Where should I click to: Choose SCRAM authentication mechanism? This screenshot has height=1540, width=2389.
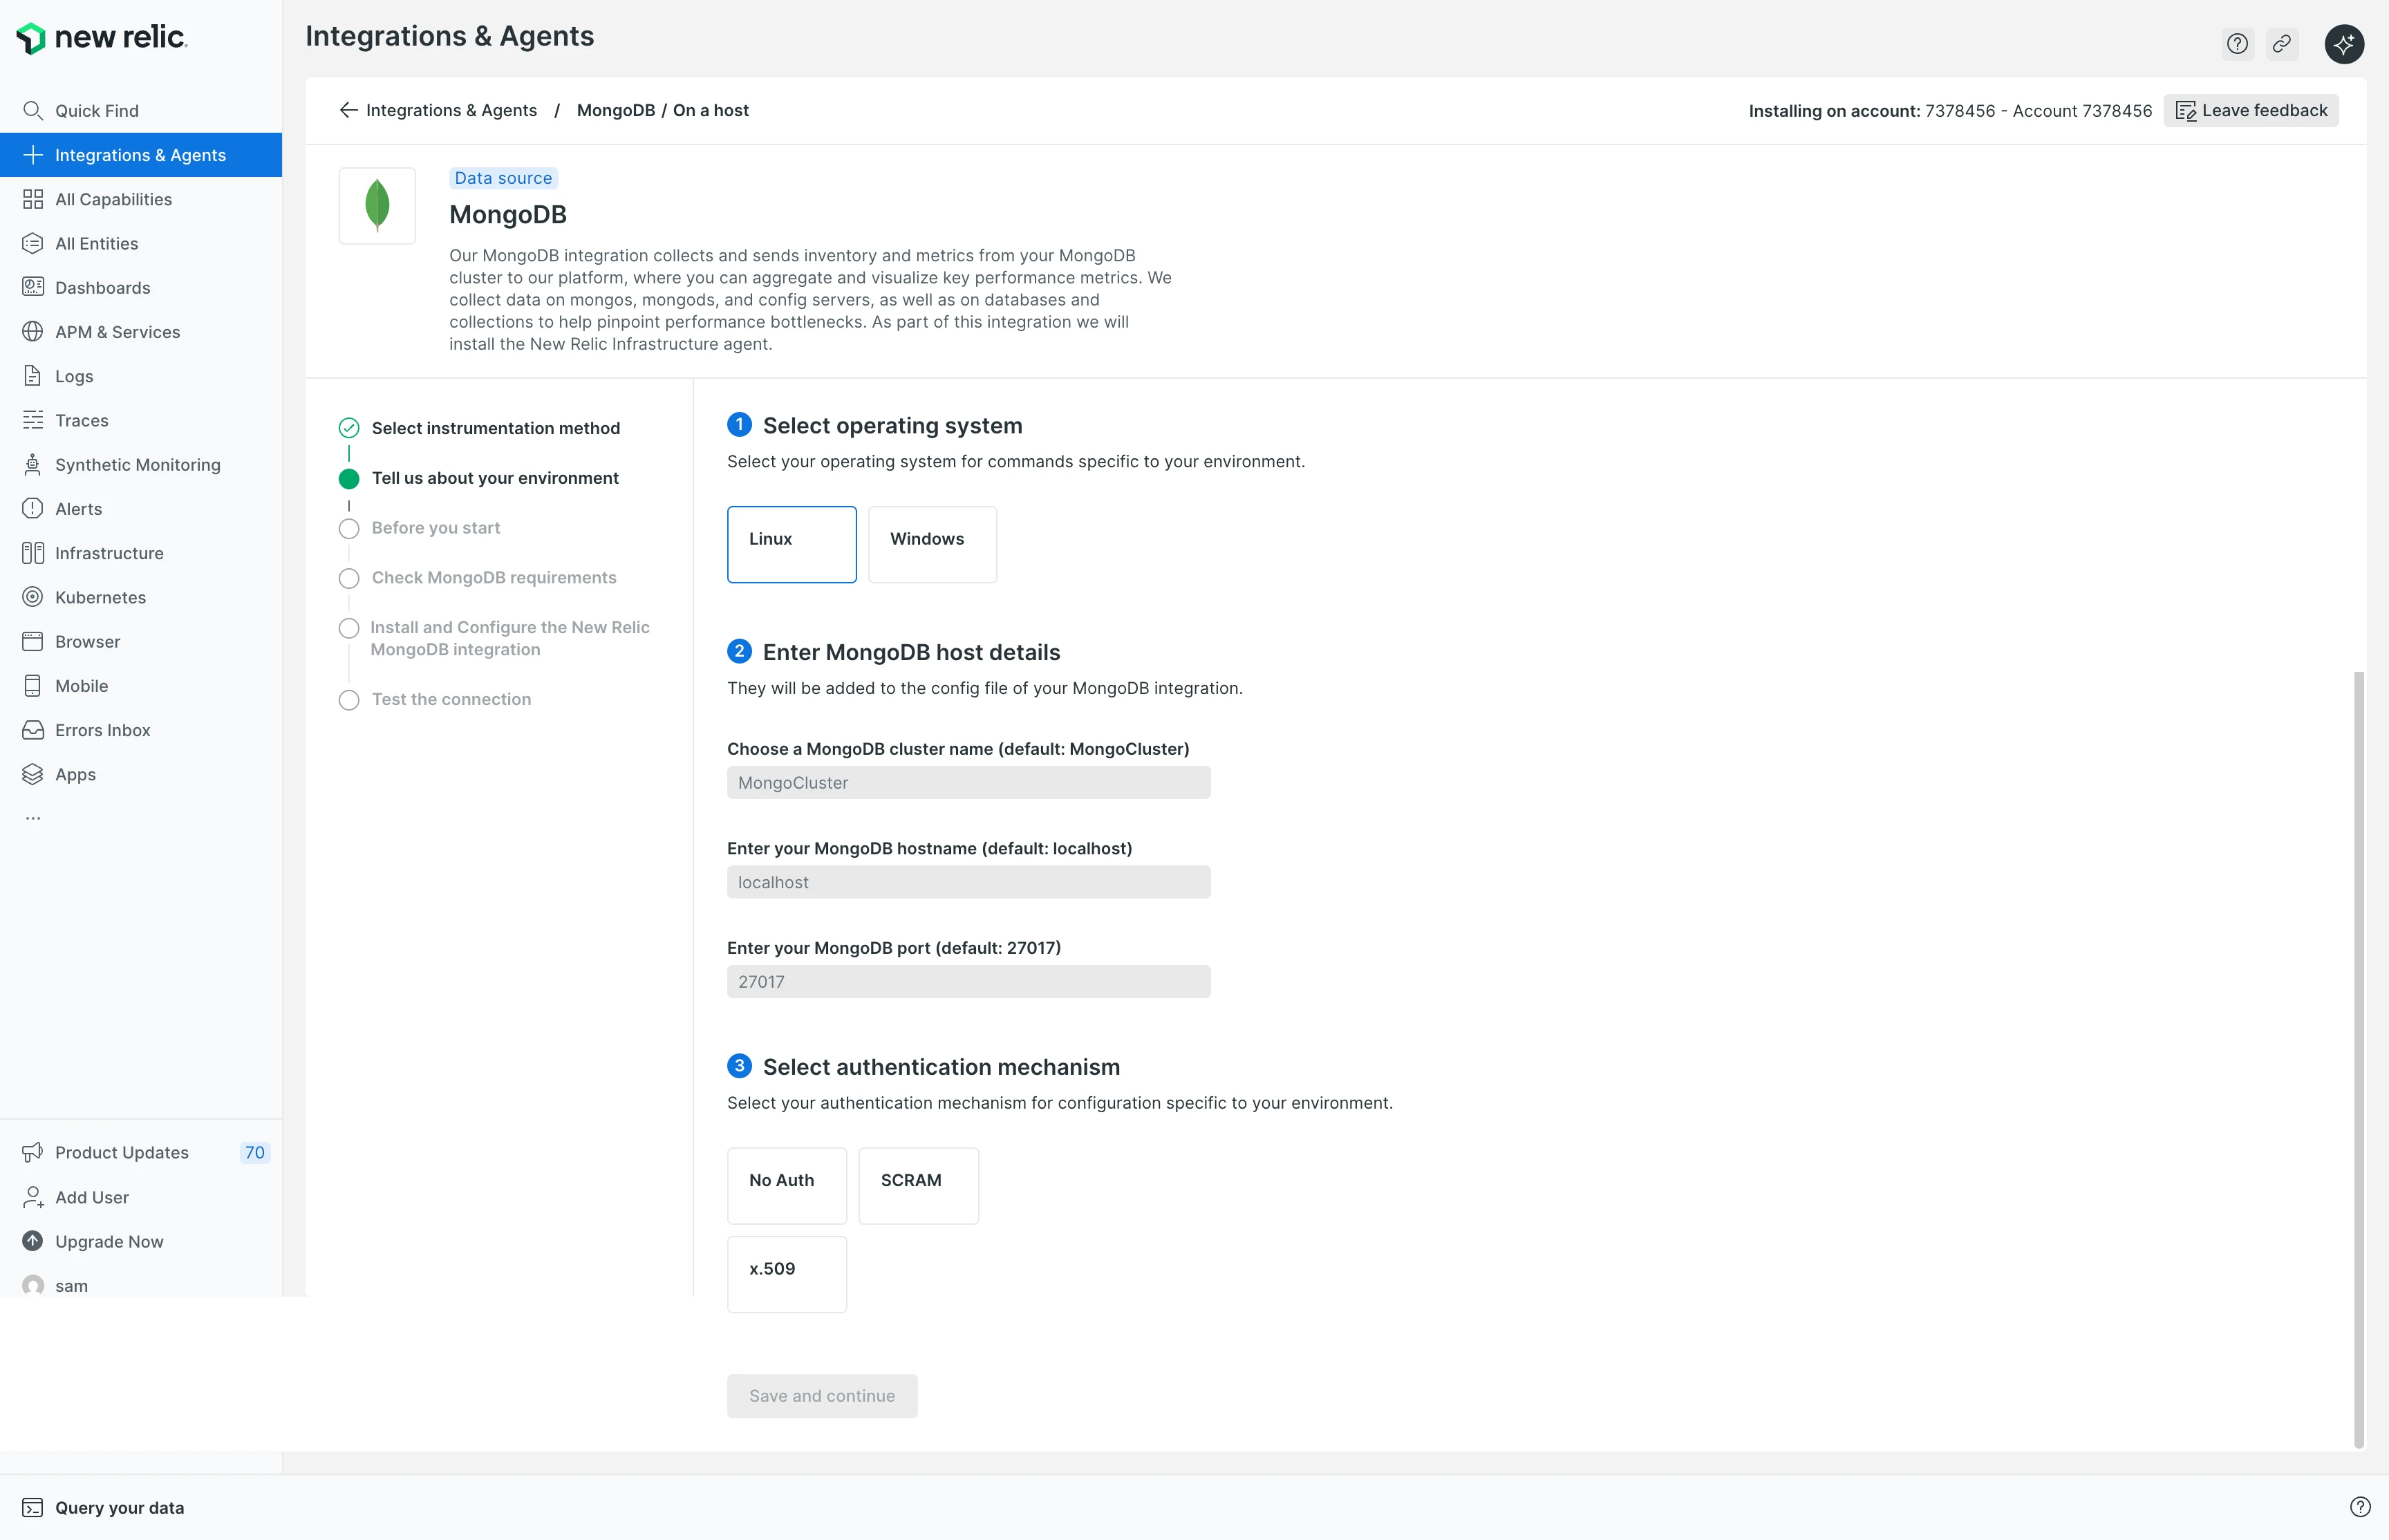(x=919, y=1186)
